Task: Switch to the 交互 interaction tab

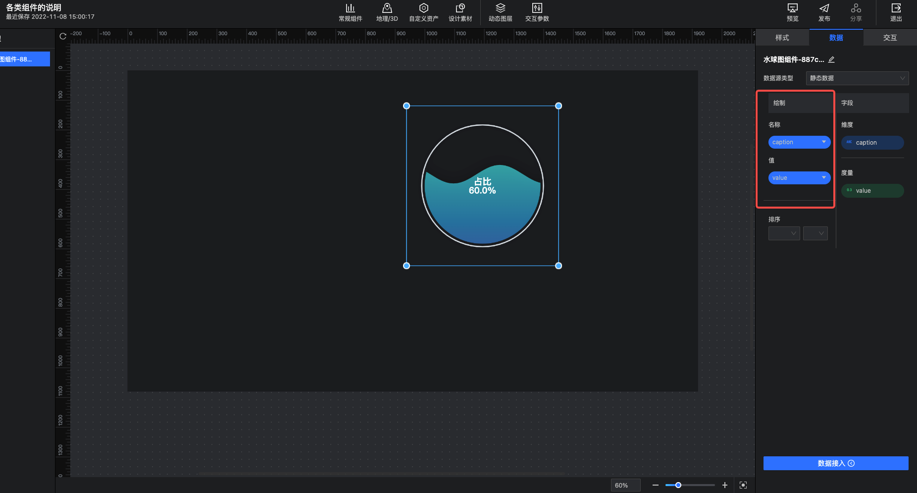Action: pyautogui.click(x=890, y=38)
